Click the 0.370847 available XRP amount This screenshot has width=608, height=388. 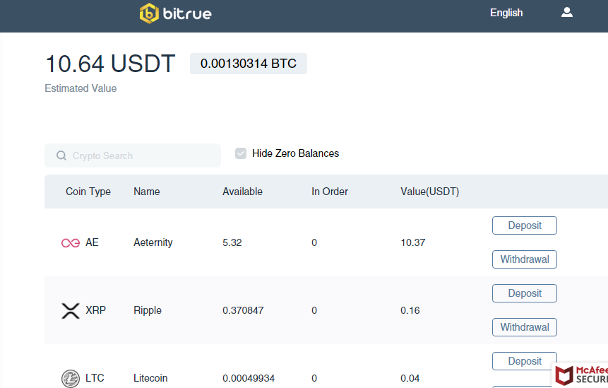click(x=243, y=311)
